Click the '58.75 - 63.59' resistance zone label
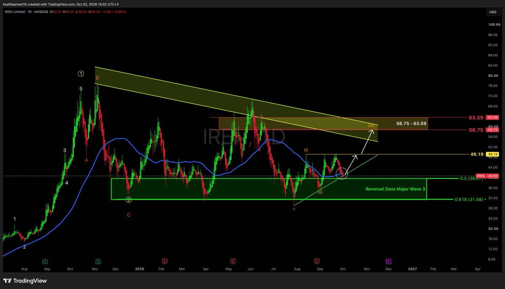This screenshot has height=289, width=505. coord(411,123)
